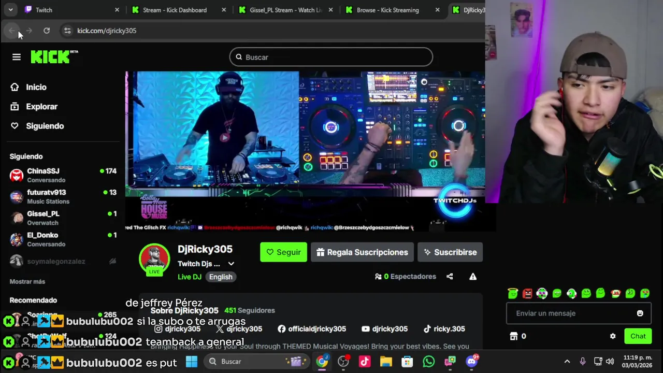The width and height of the screenshot is (663, 373).
Task: Open TikTok ricky.305 link
Action: [x=444, y=329]
